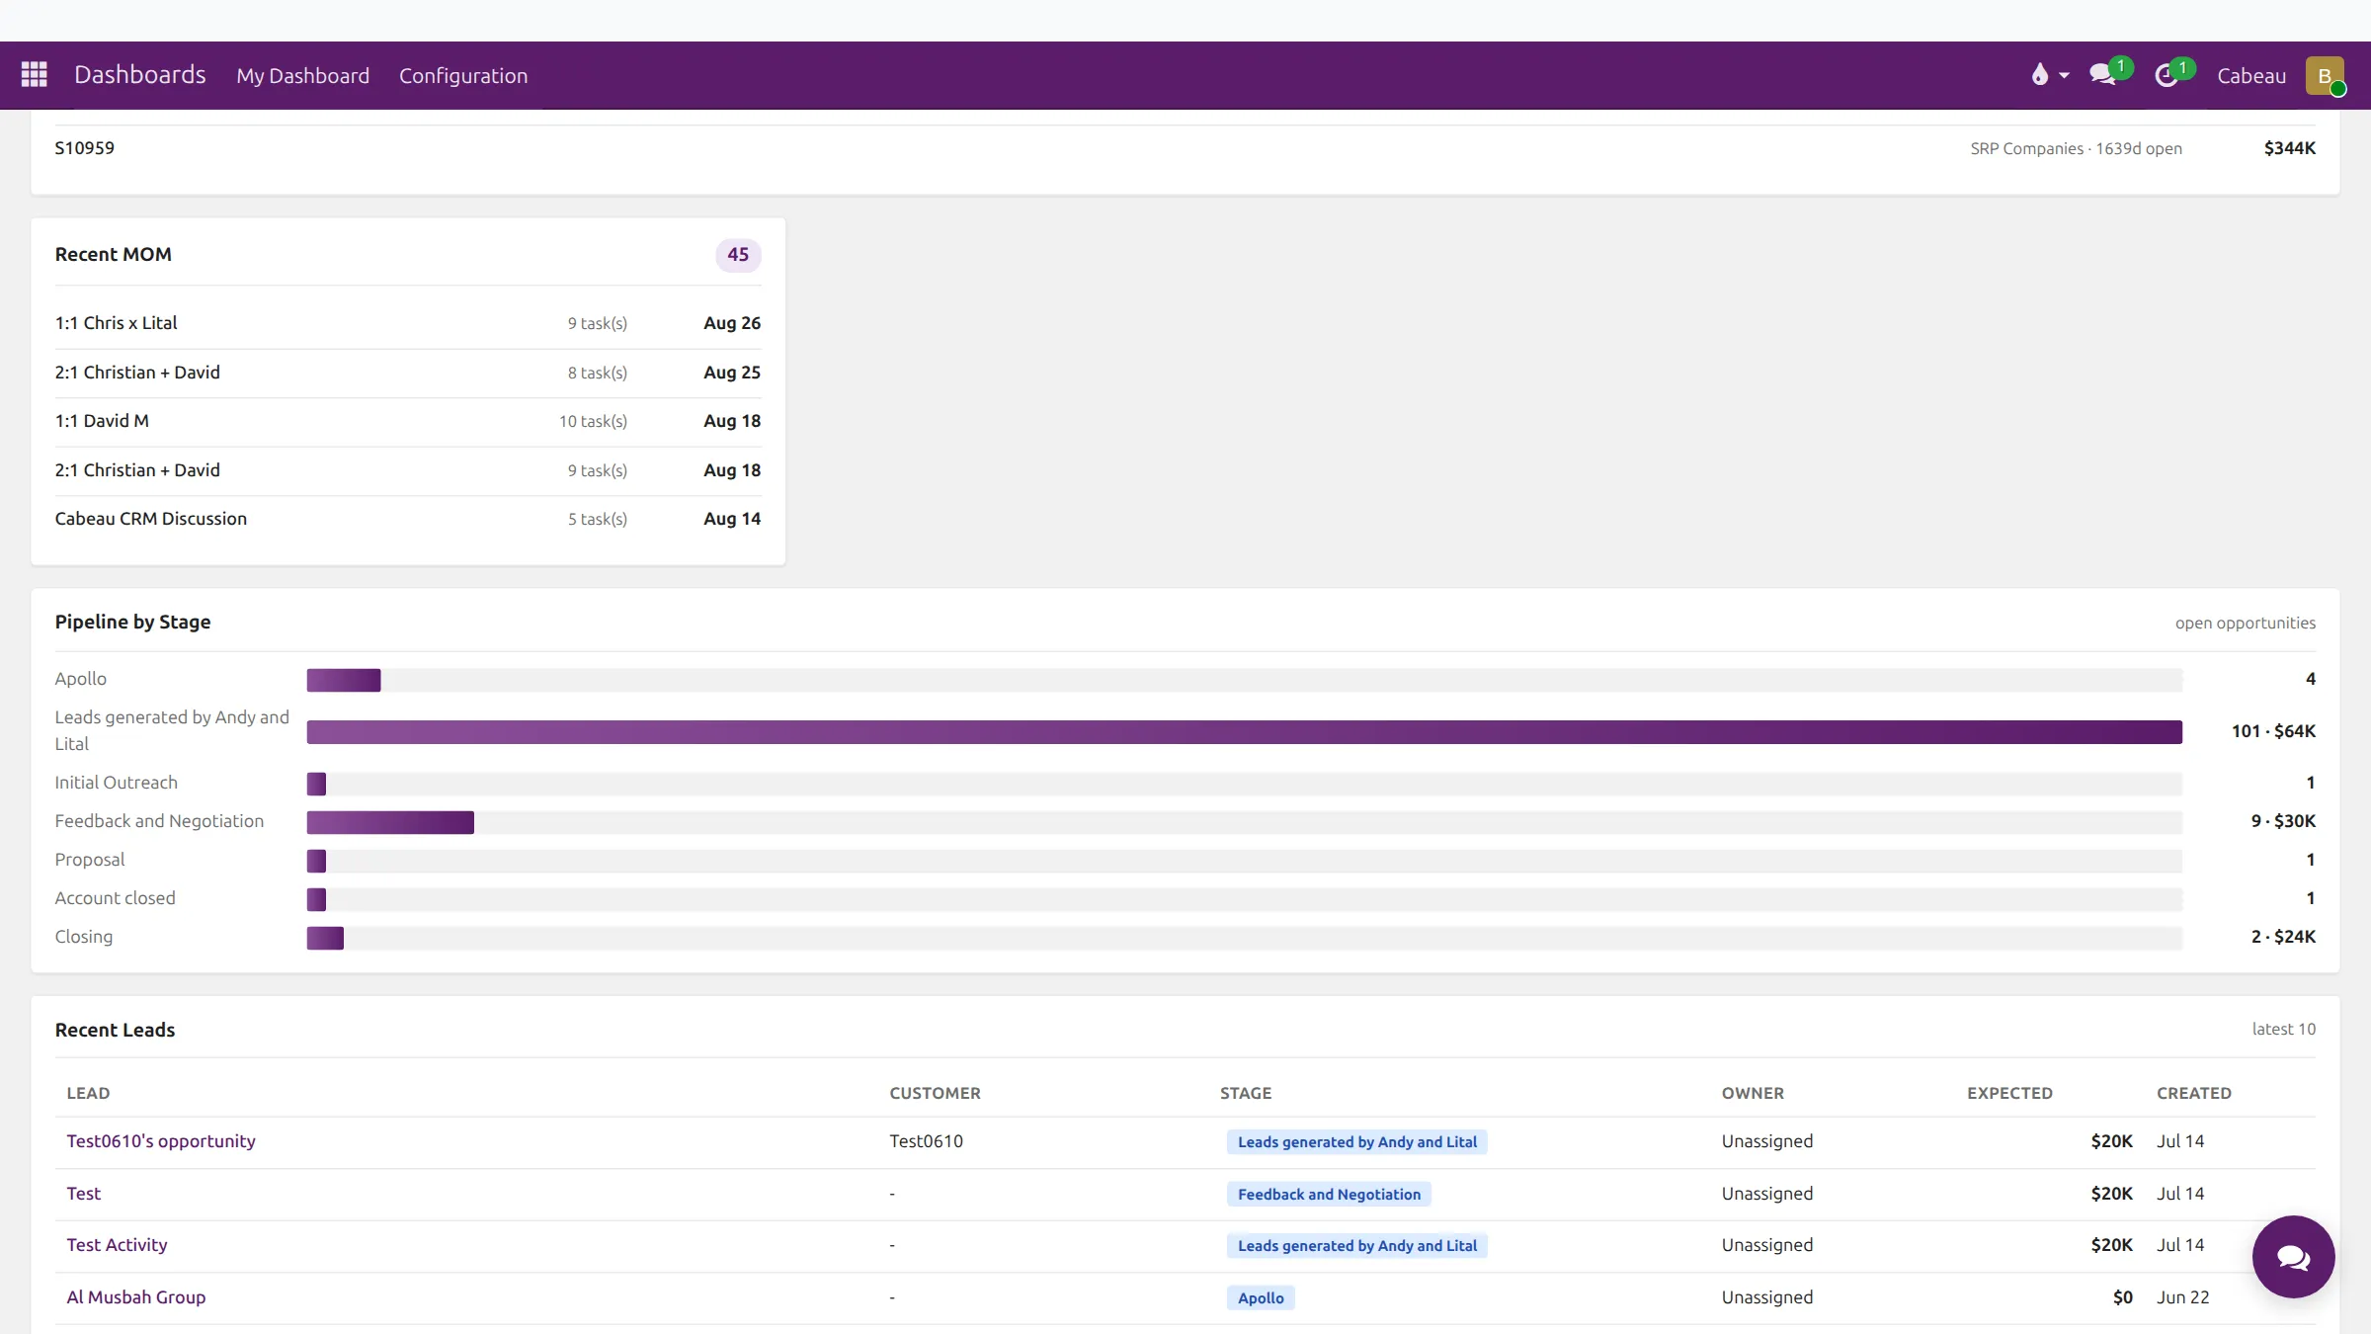2371x1334 pixels.
Task: Open the Test lead link
Action: tap(84, 1194)
